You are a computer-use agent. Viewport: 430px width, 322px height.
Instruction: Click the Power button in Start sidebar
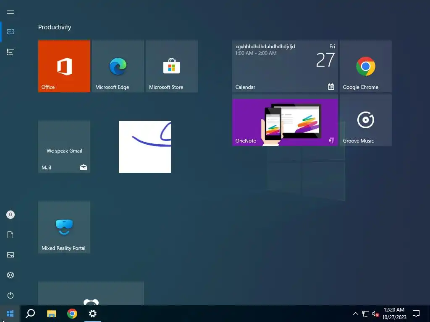point(10,295)
